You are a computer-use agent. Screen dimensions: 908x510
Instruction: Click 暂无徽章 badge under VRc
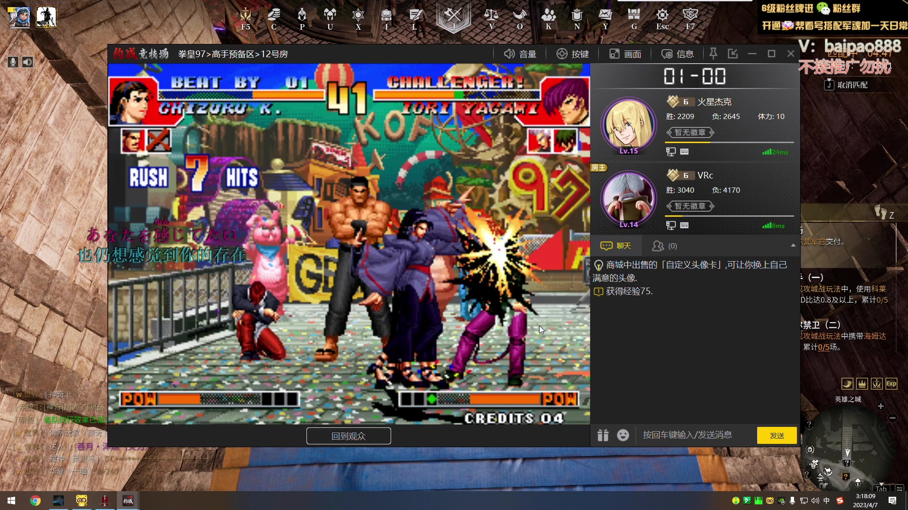690,206
